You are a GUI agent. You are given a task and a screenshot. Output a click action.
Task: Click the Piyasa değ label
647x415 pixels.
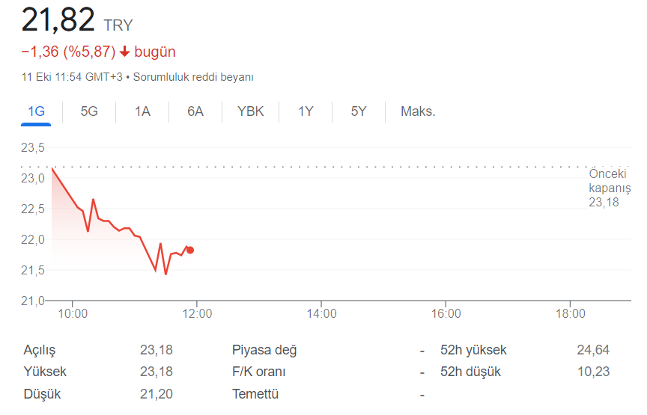(x=264, y=350)
